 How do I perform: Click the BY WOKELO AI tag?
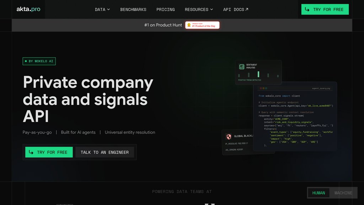coord(39,61)
